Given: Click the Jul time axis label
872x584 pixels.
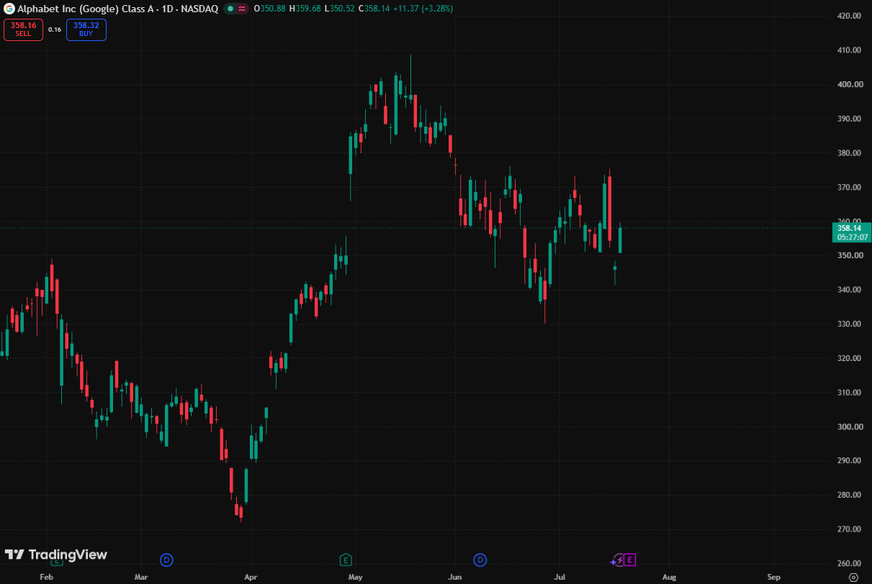Looking at the screenshot, I should (559, 577).
